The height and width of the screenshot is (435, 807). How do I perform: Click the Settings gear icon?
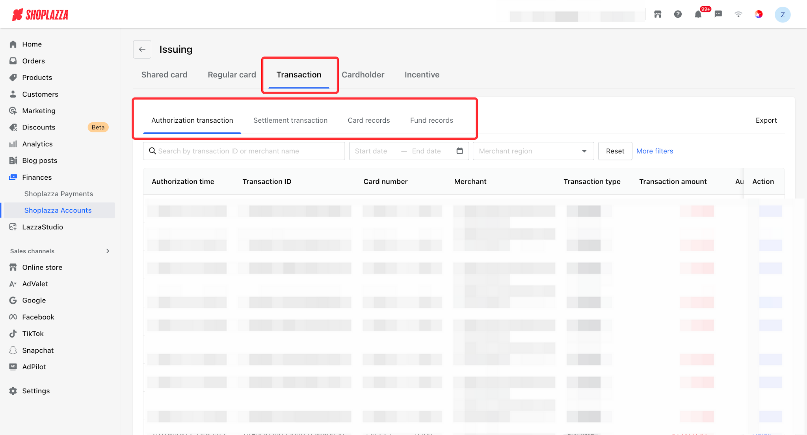[x=13, y=391]
